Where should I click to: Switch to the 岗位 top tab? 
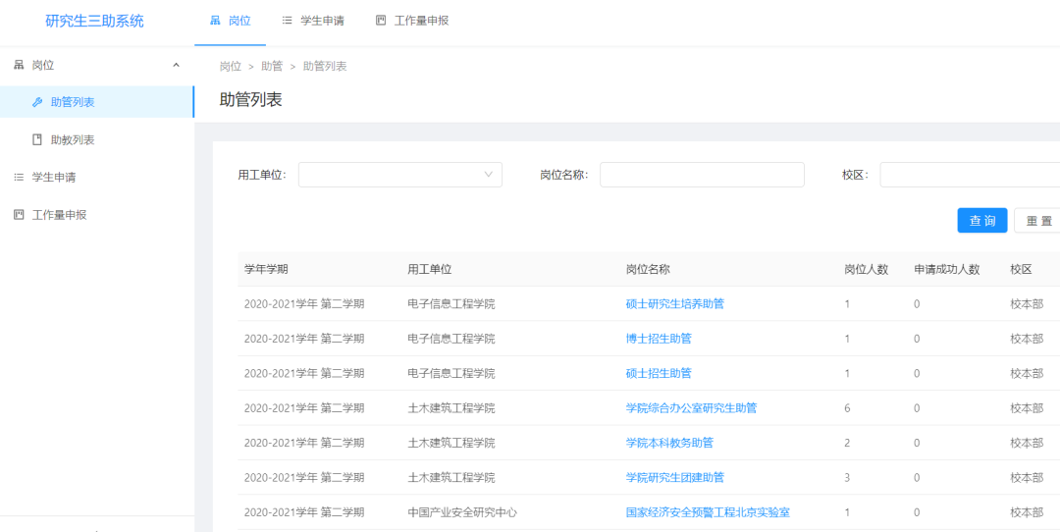click(x=231, y=21)
